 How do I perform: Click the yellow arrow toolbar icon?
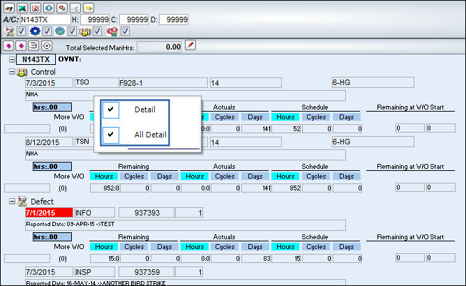click(x=89, y=8)
